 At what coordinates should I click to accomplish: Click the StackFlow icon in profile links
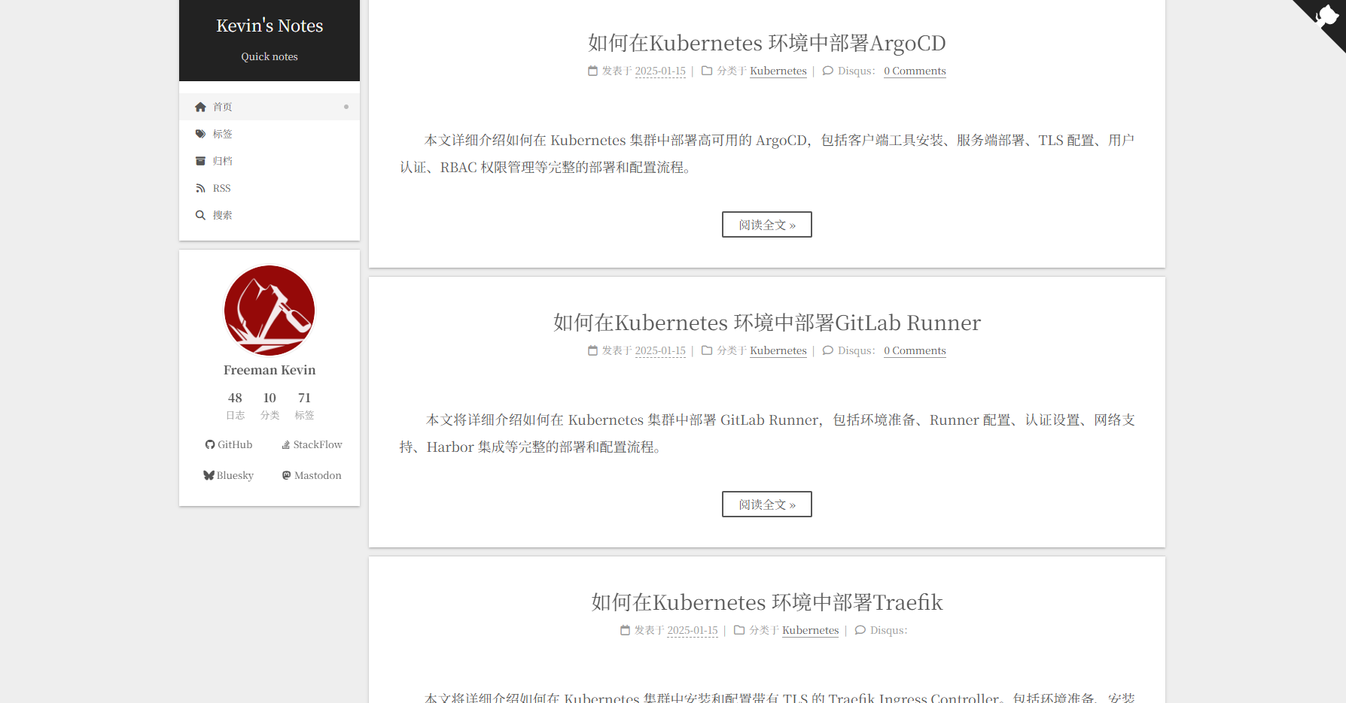point(286,445)
